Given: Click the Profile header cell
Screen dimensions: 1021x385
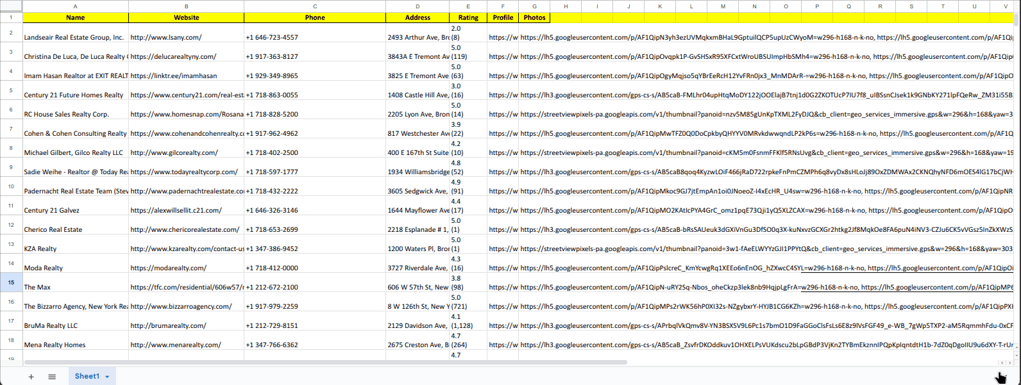Looking at the screenshot, I should point(503,17).
